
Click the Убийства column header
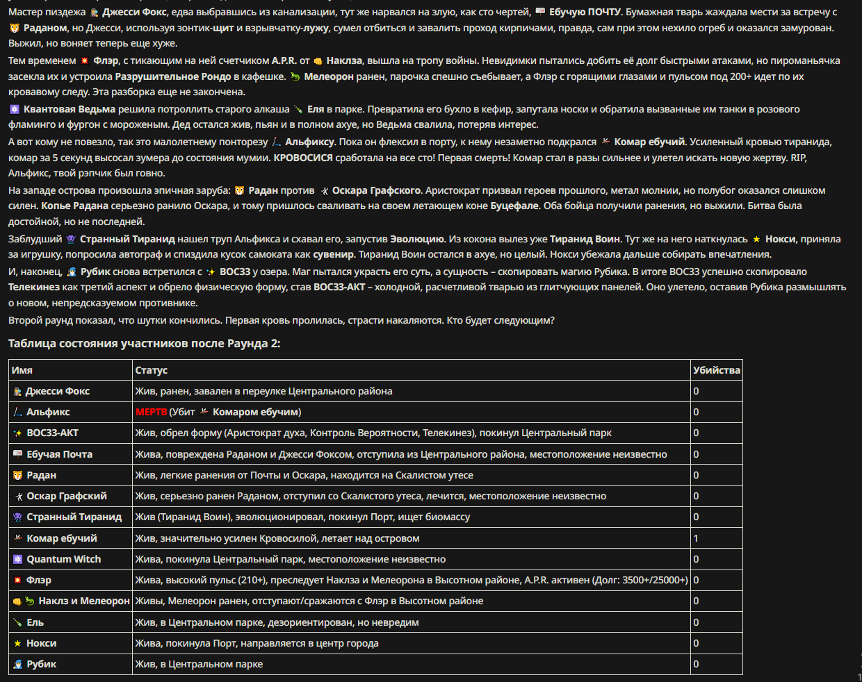[x=717, y=370]
